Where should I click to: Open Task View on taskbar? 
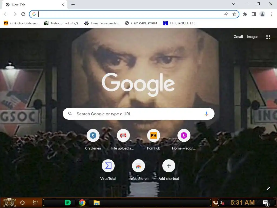pyautogui.click(x=35, y=203)
